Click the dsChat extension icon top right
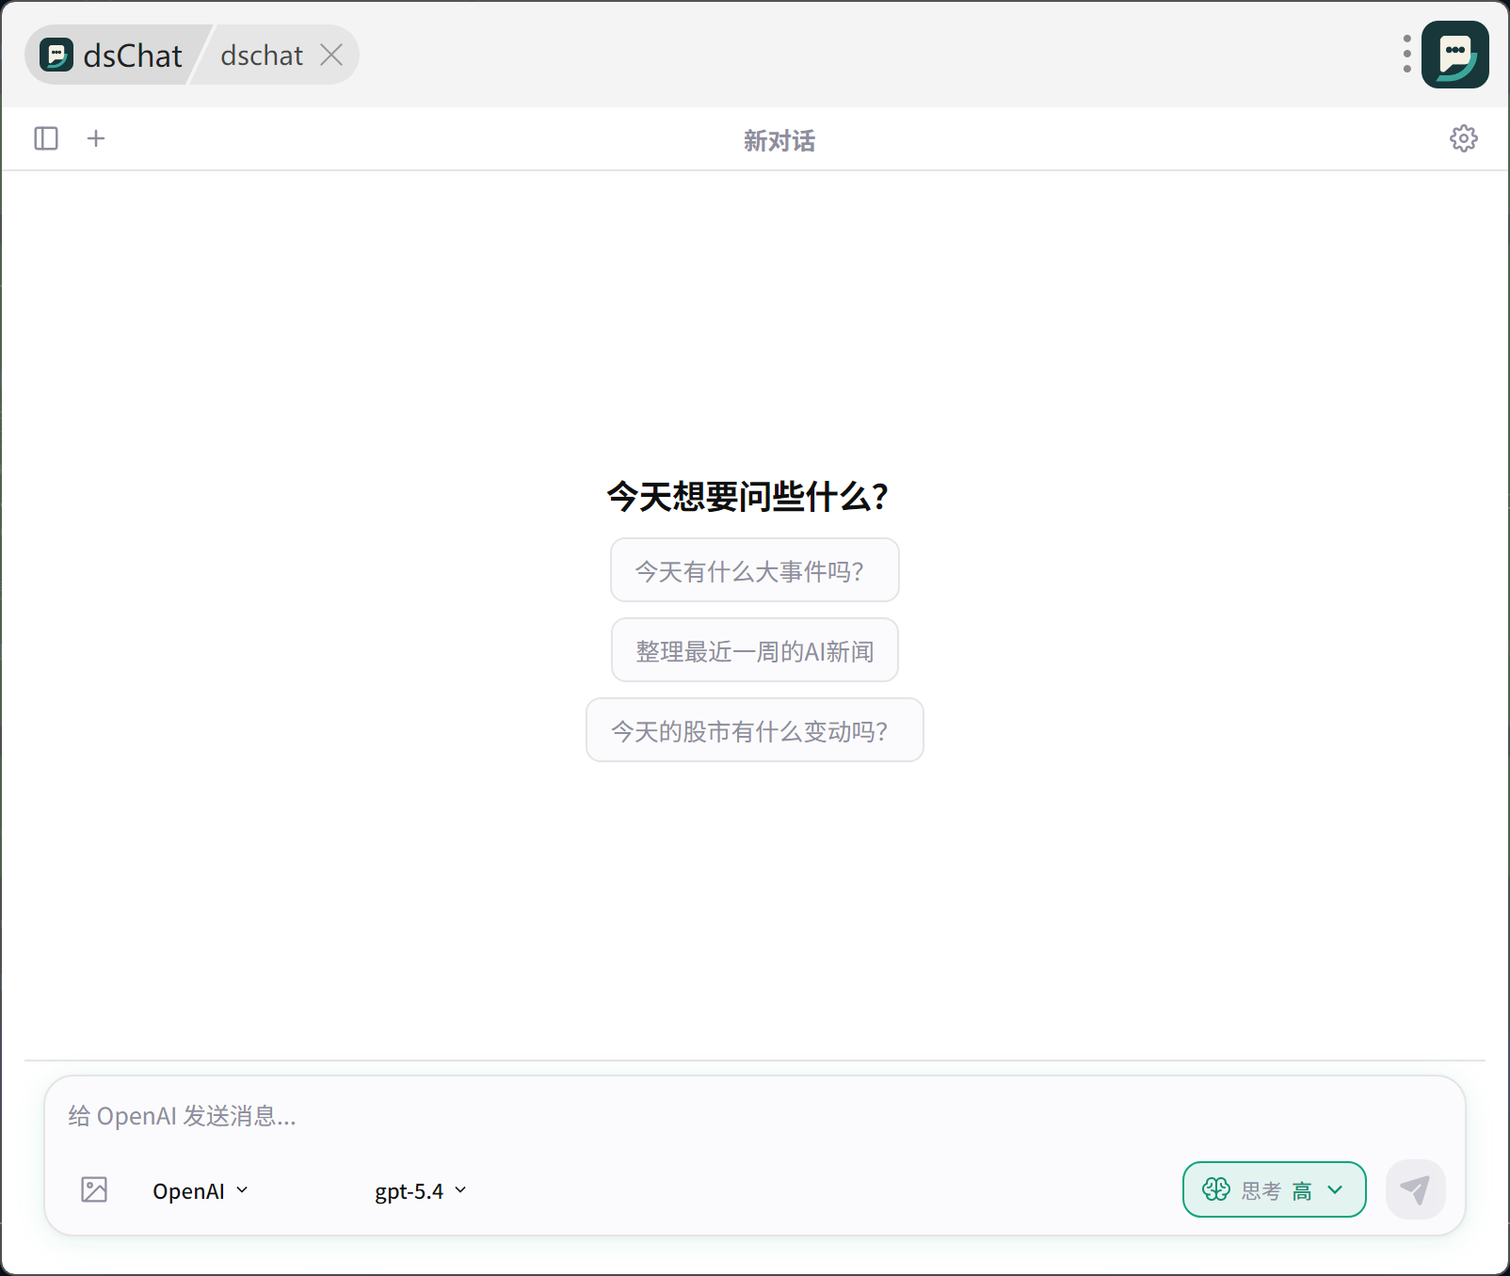 tap(1454, 55)
